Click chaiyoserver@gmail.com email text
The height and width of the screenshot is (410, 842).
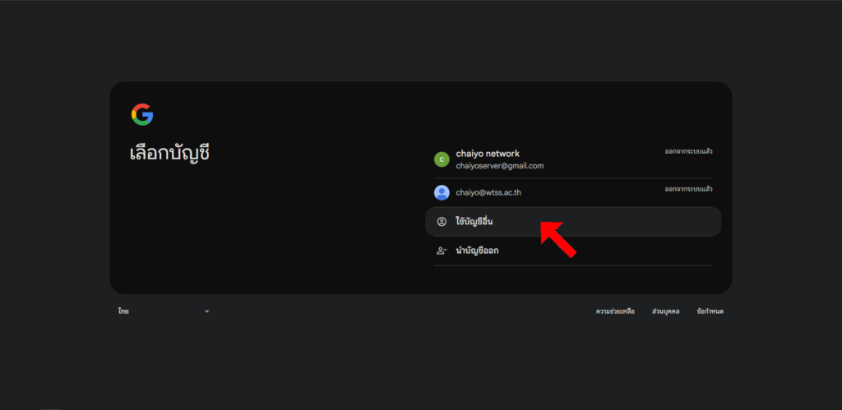(x=499, y=166)
